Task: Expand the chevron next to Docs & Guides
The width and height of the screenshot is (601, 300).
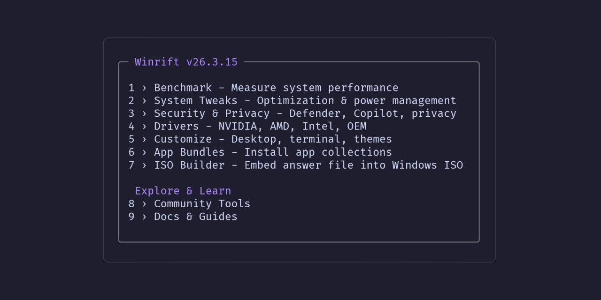Action: pos(144,216)
